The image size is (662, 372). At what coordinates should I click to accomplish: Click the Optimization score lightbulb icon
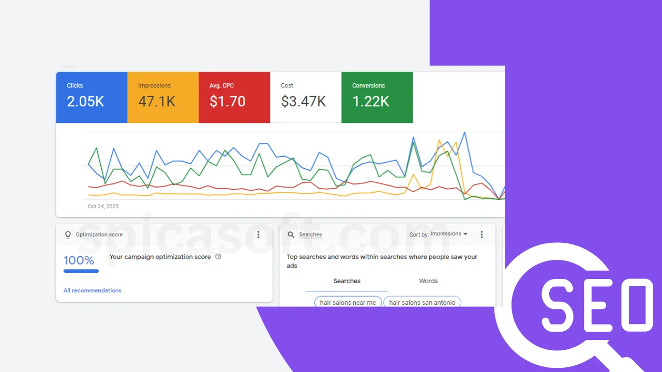68,234
